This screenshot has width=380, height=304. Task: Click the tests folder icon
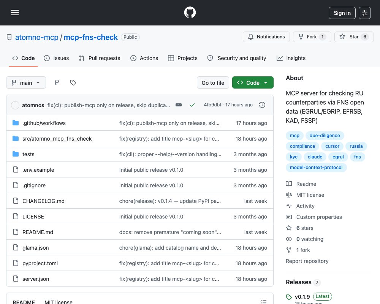tap(16, 154)
